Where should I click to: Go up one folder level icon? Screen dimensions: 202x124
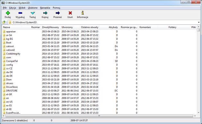[4, 22]
